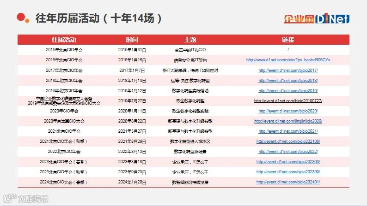Select the slash in the 2015 link cell
The width and height of the screenshot is (367, 206).
coord(288,50)
